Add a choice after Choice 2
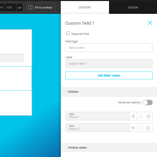The height and width of the screenshot is (157, 157). point(148,128)
